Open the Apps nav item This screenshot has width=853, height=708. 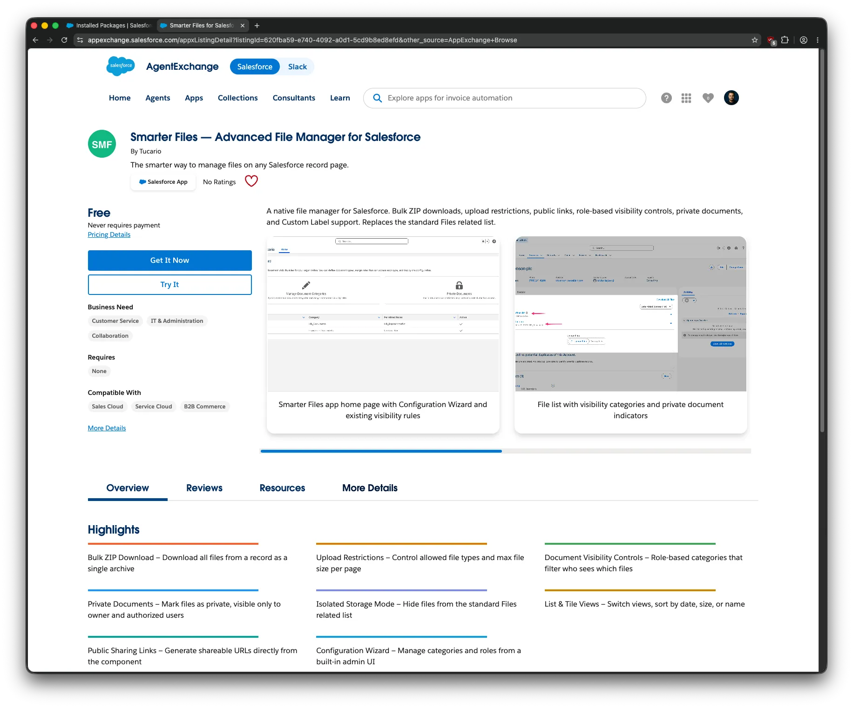194,98
